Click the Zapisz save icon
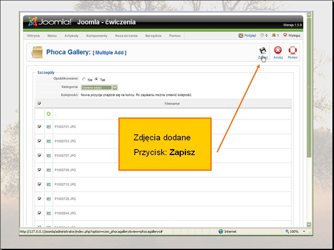 click(262, 51)
